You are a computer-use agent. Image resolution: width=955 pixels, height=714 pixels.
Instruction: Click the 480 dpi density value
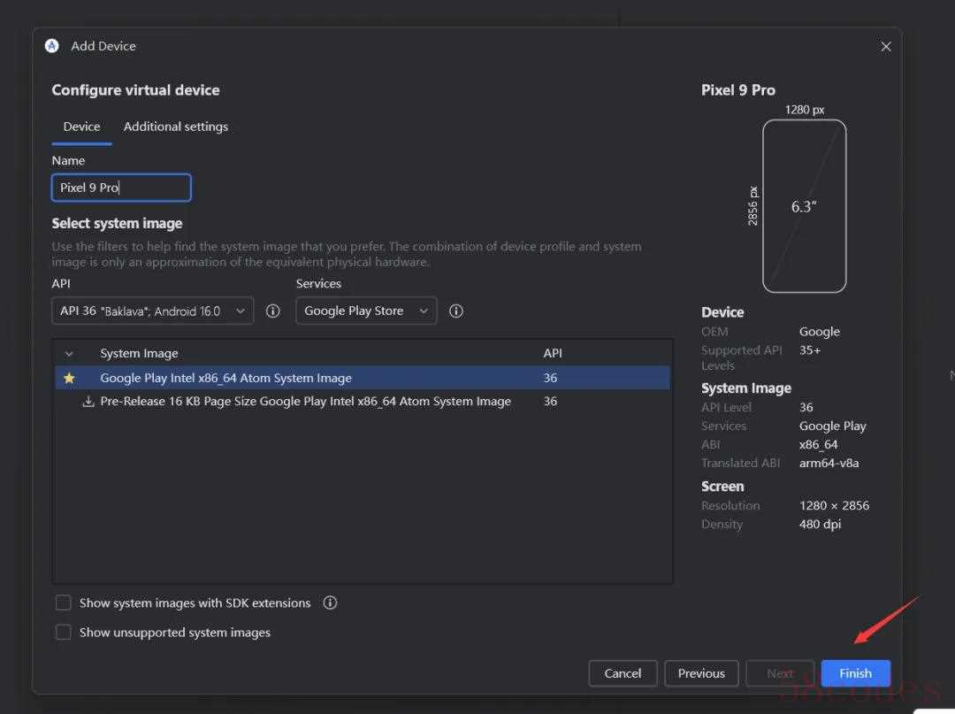pos(820,524)
